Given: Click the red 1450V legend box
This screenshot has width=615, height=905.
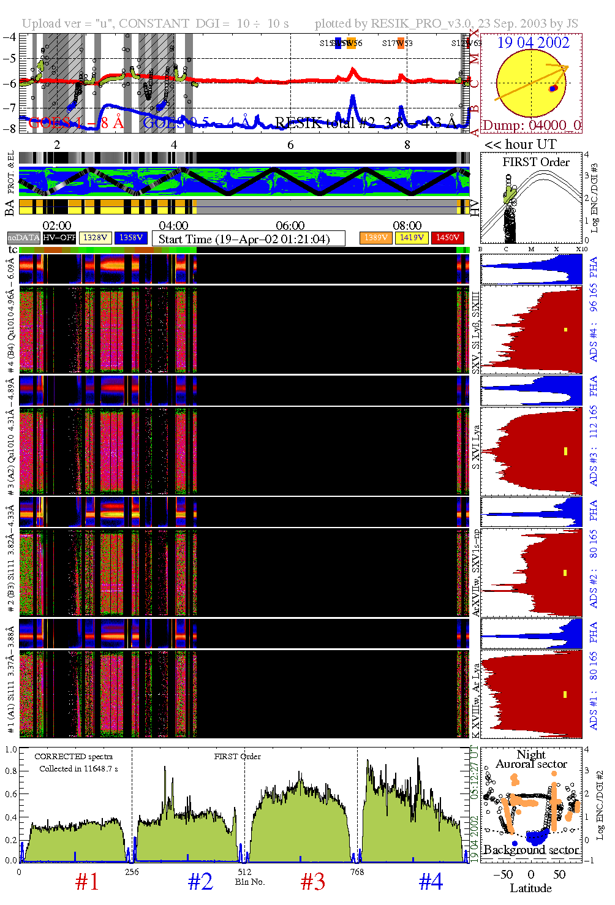Looking at the screenshot, I should pos(447,238).
